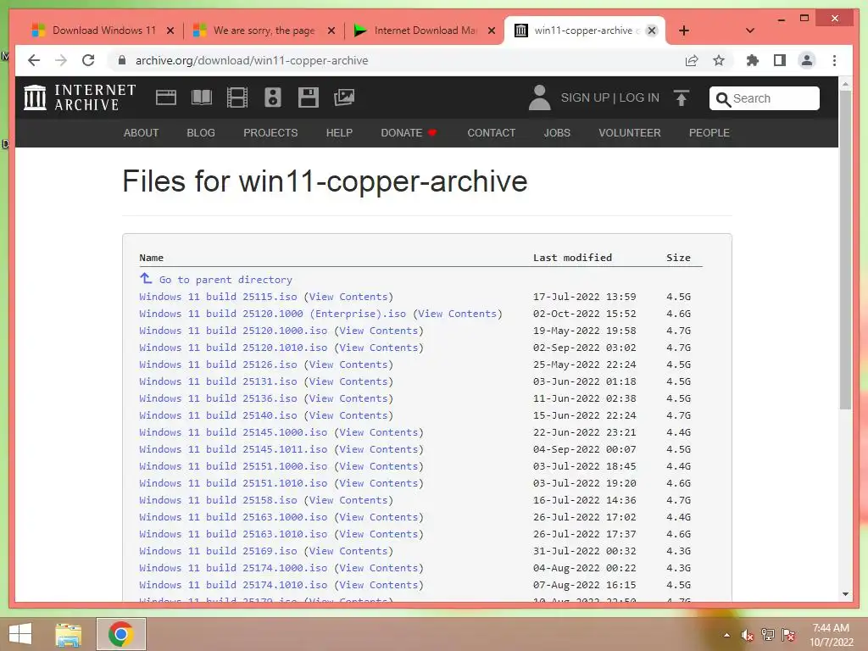Download Windows 11 build 25163.1010.iso

click(x=233, y=534)
